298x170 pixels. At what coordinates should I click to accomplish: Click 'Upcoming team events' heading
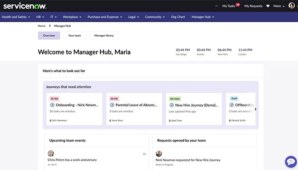(x=67, y=140)
